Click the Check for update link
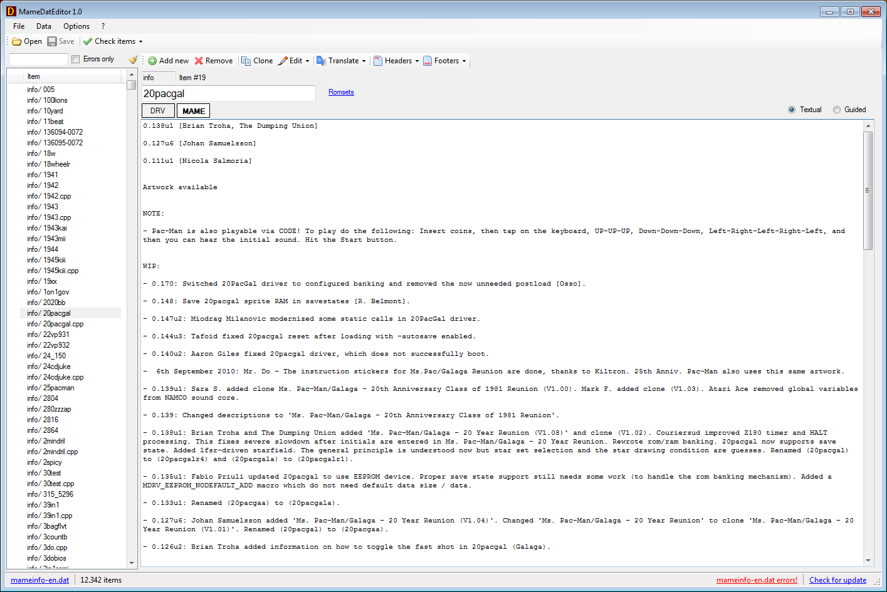 pos(837,580)
